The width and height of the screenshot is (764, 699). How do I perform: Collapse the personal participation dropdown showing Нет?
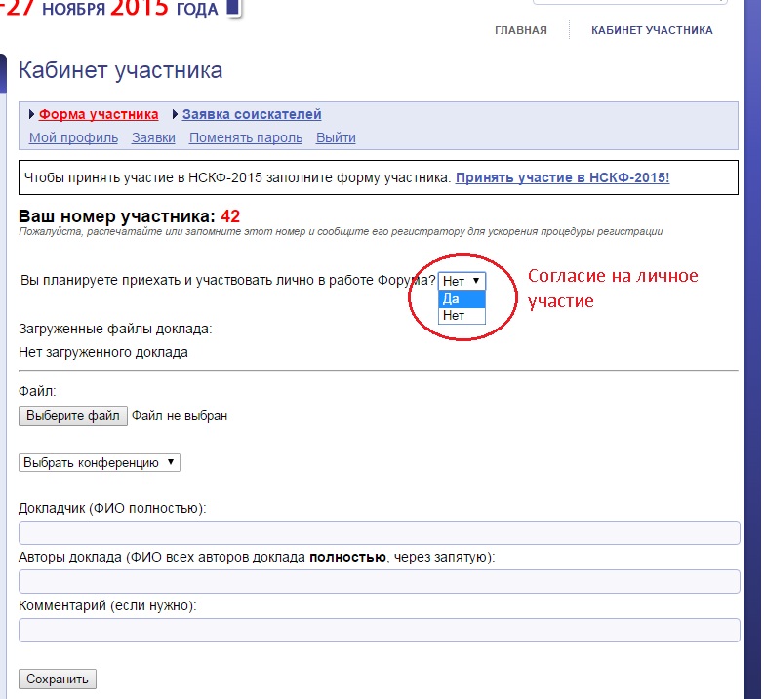pyautogui.click(x=462, y=281)
